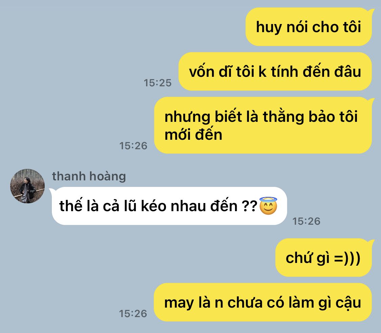Screen dimensions: 381x333
Task: Click the 15:26 timestamp beside 'may là n' bubble
Action: point(133,314)
